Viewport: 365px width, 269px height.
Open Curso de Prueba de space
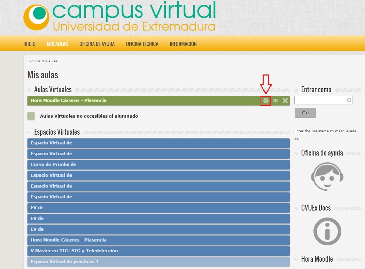point(53,165)
